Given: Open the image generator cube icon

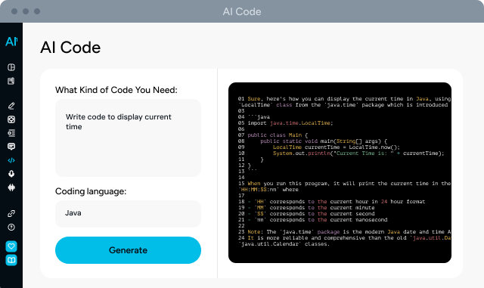Looking at the screenshot, I should (x=11, y=119).
